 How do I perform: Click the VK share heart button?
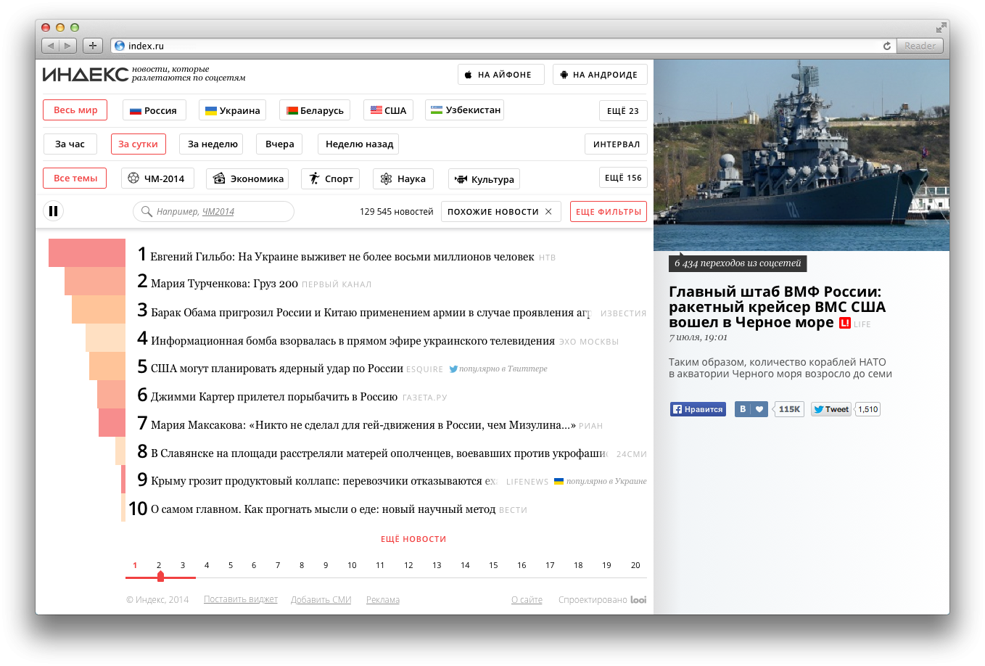click(759, 409)
